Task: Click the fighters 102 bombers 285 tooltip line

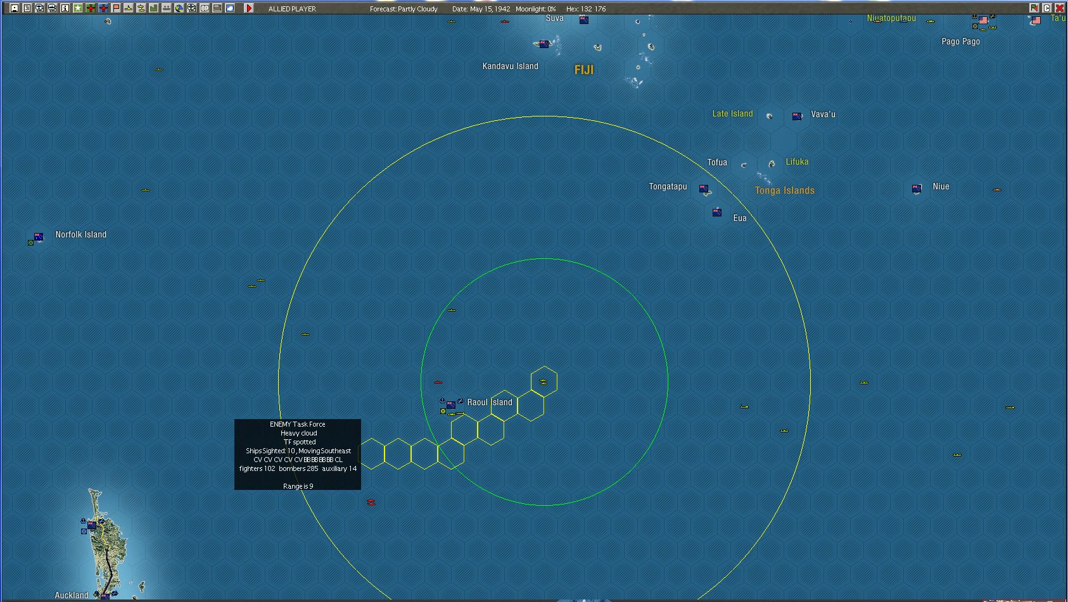Action: click(x=298, y=469)
